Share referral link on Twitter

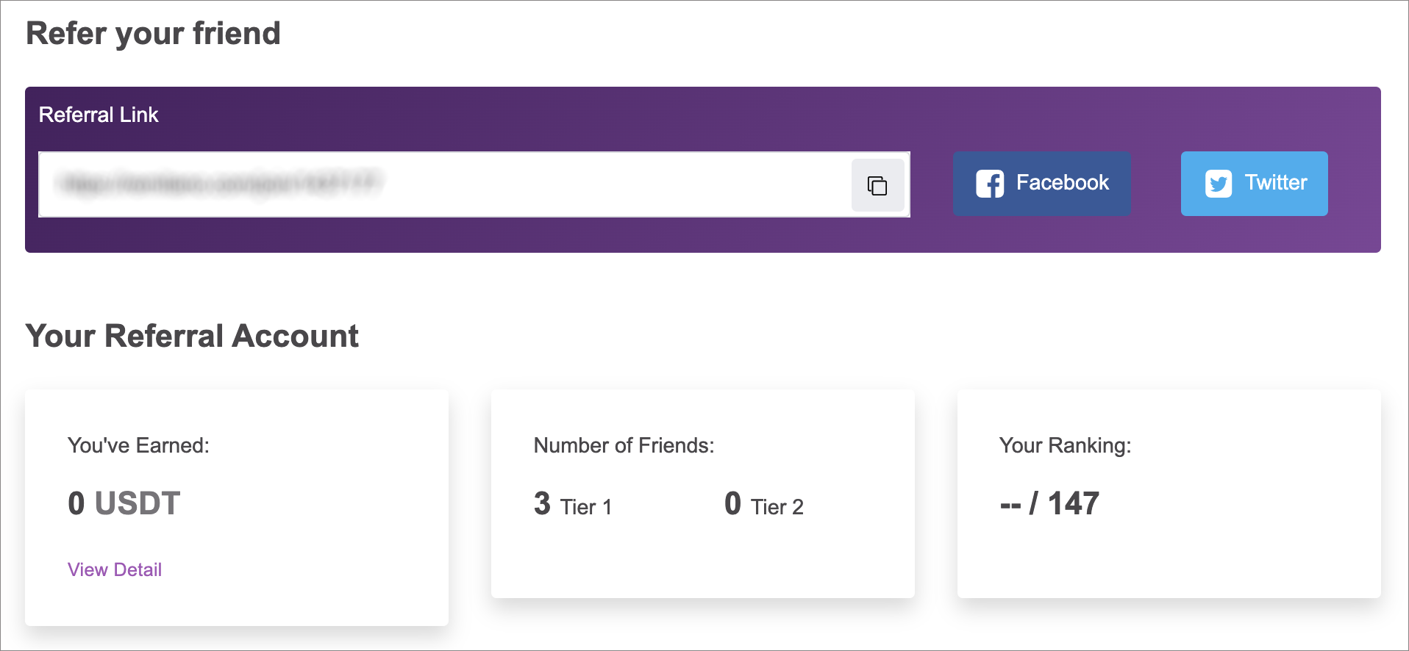pyautogui.click(x=1253, y=183)
